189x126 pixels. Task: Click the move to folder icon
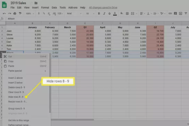36,3
